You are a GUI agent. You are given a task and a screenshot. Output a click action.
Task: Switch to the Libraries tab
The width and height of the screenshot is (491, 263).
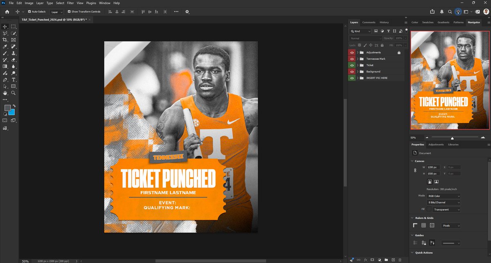coord(453,144)
